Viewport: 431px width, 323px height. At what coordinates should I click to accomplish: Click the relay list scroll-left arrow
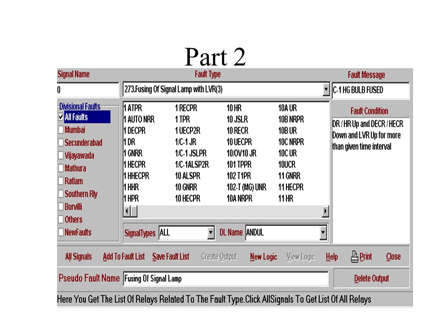127,211
